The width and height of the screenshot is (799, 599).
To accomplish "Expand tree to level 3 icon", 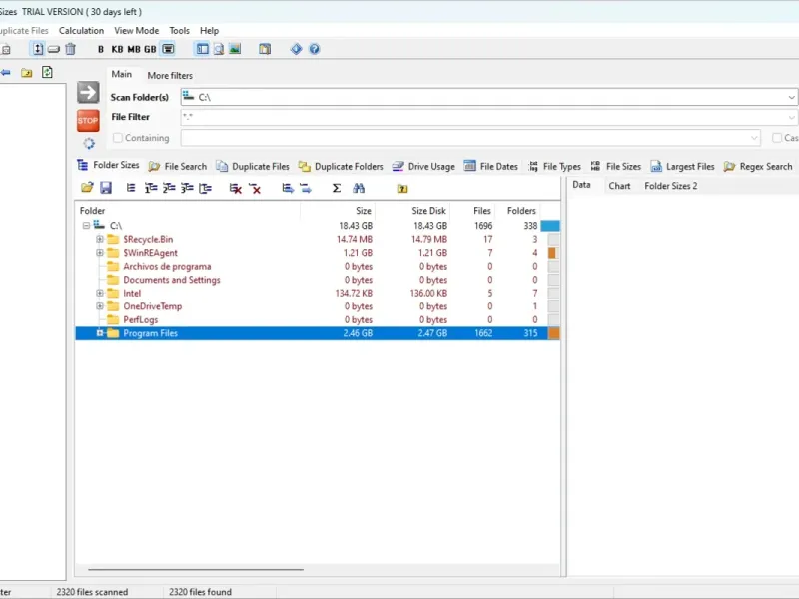I will point(187,188).
